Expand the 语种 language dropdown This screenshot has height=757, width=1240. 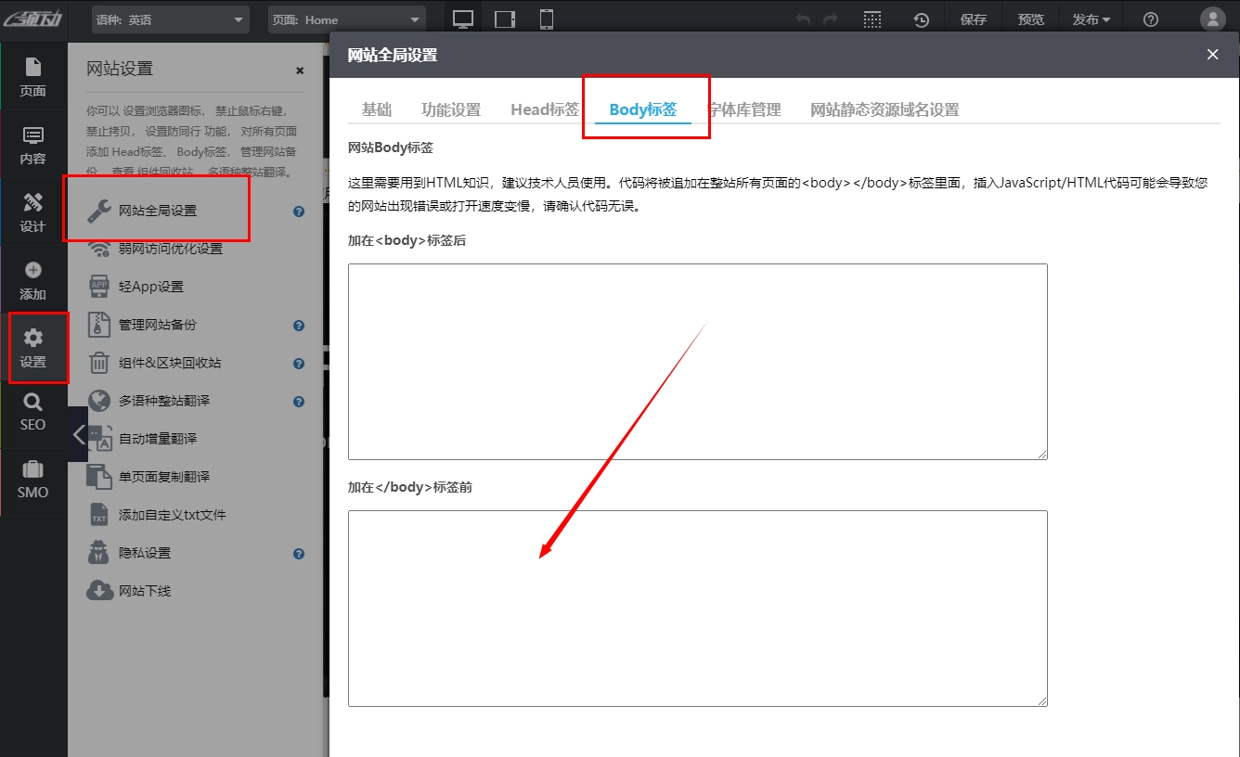pyautogui.click(x=171, y=19)
